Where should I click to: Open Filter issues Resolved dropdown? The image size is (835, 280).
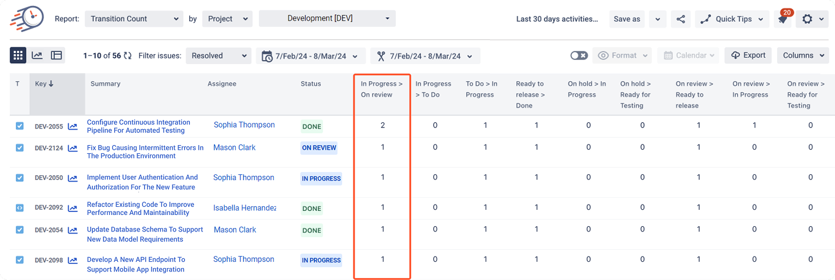tap(218, 55)
